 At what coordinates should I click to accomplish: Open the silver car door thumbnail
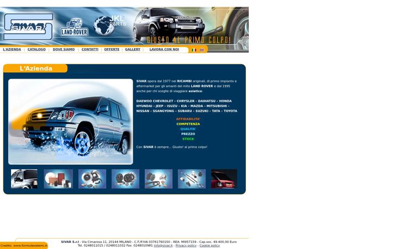tap(24, 179)
